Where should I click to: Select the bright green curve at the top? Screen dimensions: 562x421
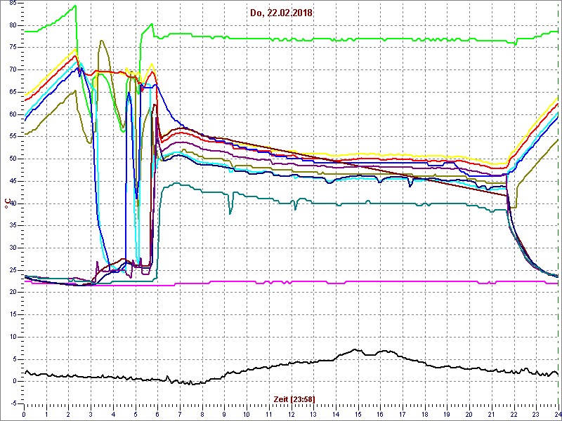coord(351,39)
